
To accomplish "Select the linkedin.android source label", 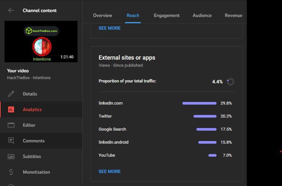I will pyautogui.click(x=113, y=142).
